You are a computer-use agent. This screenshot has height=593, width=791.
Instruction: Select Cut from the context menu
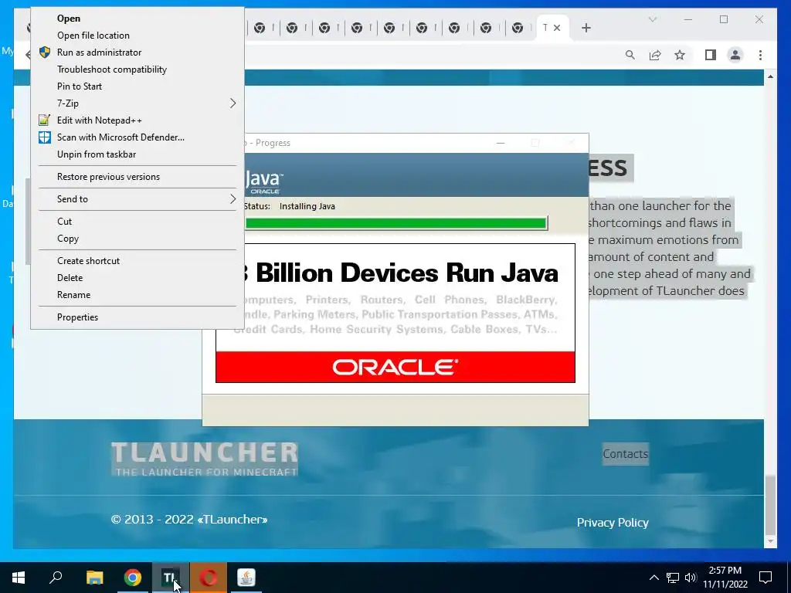click(65, 222)
